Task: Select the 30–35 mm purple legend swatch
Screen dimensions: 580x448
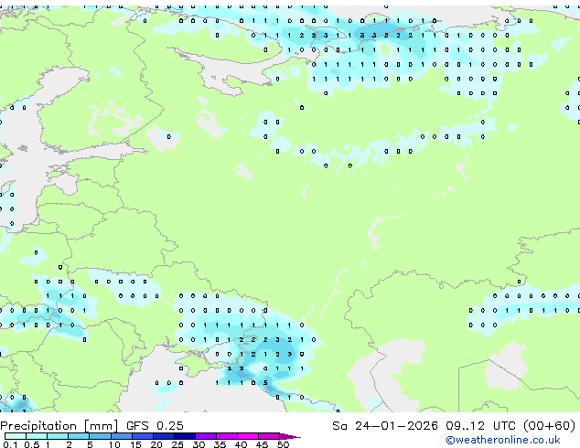Action: 205,436
